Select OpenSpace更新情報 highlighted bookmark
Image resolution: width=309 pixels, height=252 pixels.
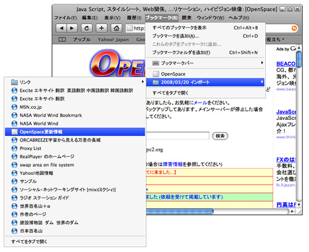[x=75, y=132]
